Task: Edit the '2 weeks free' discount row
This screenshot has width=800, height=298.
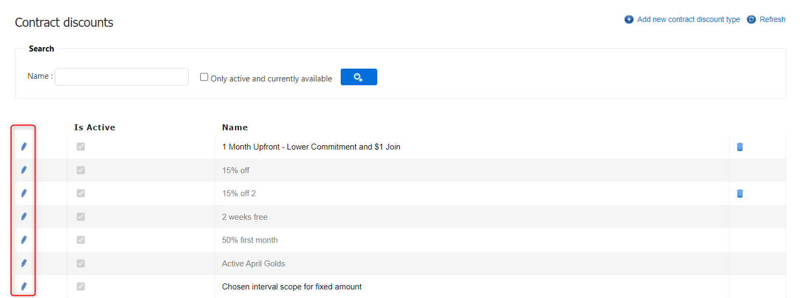Action: tap(24, 217)
